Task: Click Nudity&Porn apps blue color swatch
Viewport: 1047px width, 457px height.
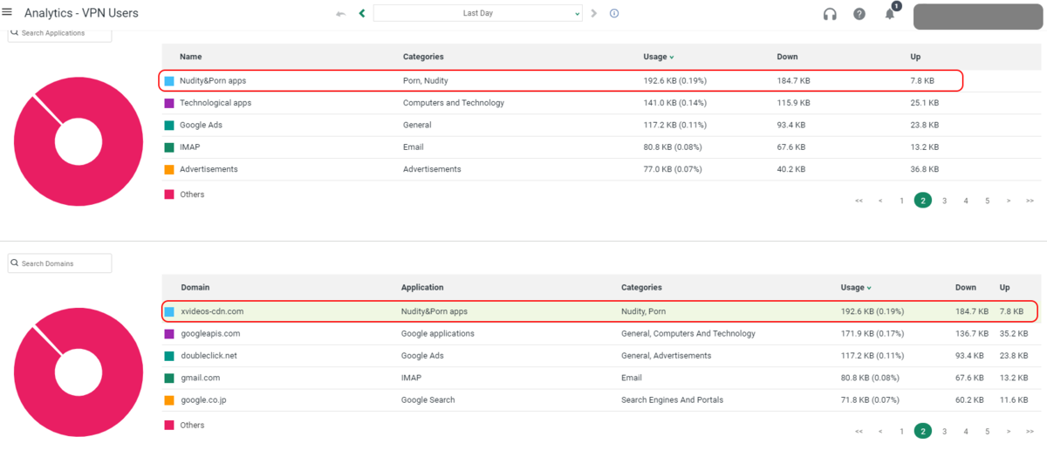Action: pos(169,80)
